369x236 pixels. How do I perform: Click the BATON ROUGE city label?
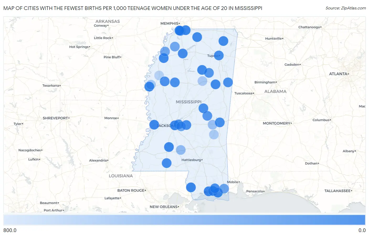[131, 190]
